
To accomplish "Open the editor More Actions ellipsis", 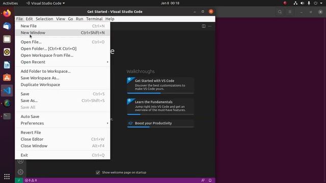I will 210,26.
